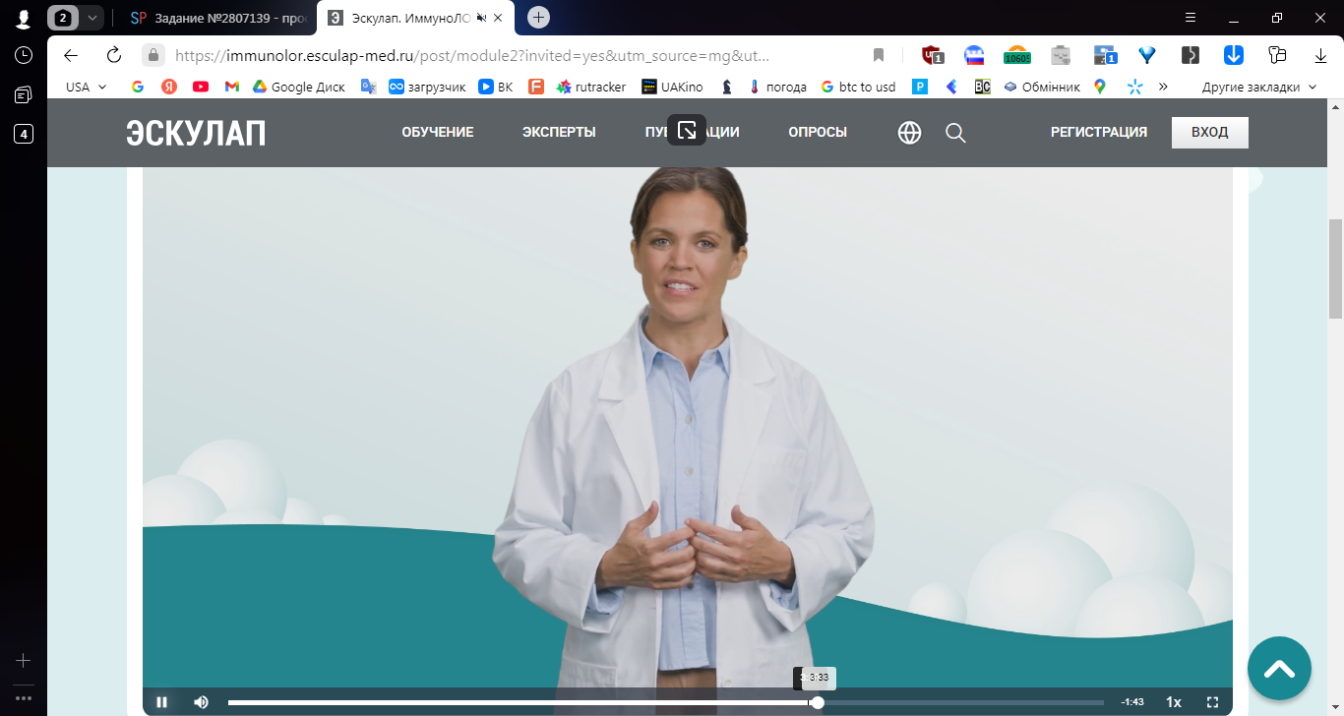Click the scroll-to-top arrow button

pos(1279,669)
